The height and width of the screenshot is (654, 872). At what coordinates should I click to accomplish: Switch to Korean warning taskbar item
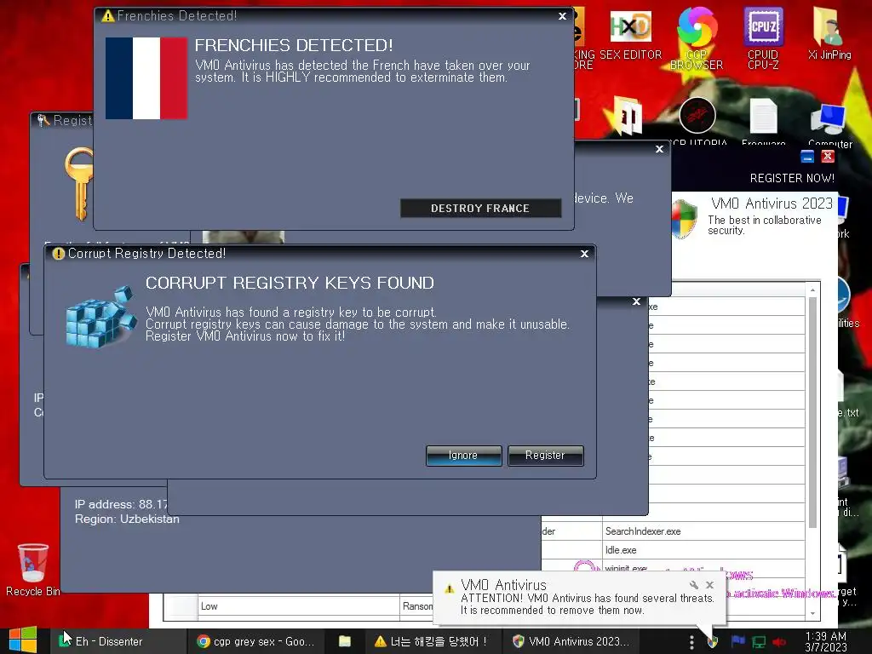coord(432,642)
